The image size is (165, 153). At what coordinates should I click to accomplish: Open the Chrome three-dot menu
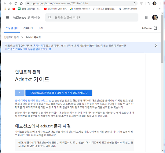point(160,3)
